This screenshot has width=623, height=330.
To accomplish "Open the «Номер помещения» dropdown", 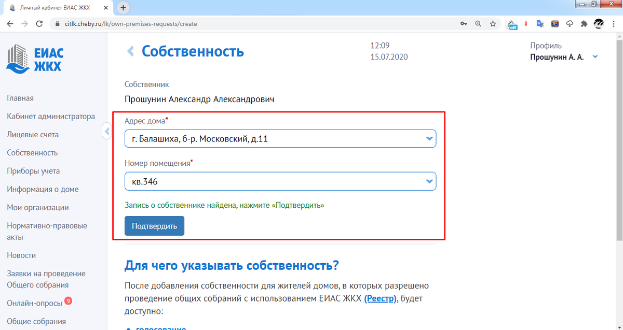I will coord(429,181).
